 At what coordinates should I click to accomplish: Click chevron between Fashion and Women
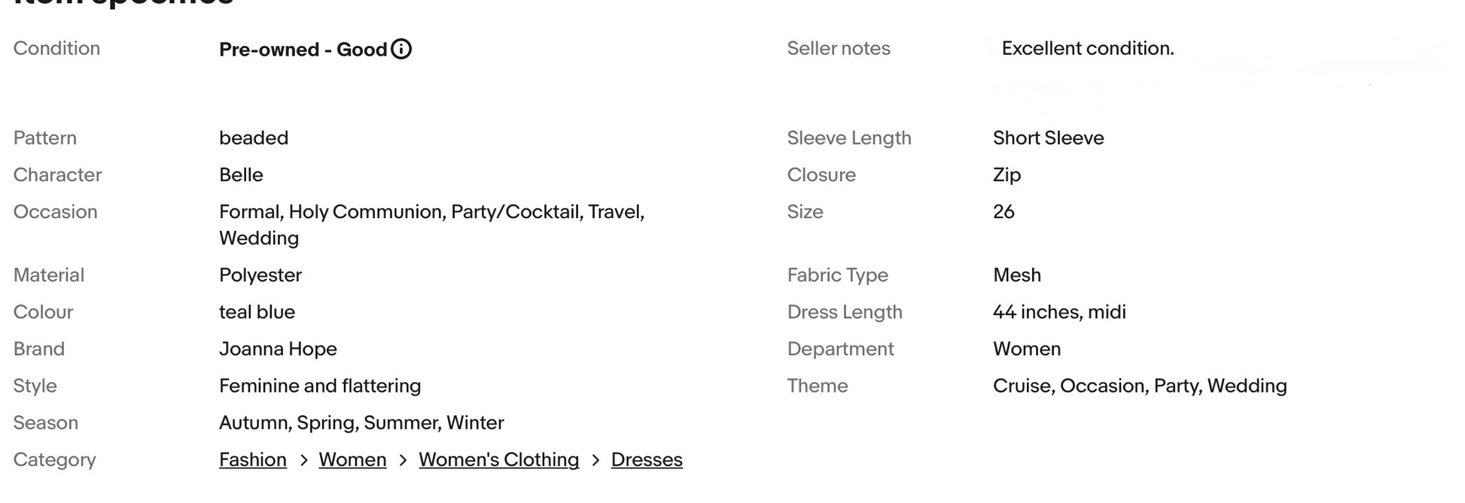pos(303,460)
